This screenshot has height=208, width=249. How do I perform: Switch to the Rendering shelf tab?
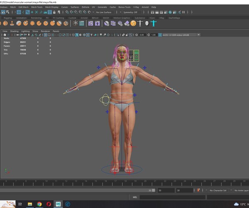[x=36, y=18]
